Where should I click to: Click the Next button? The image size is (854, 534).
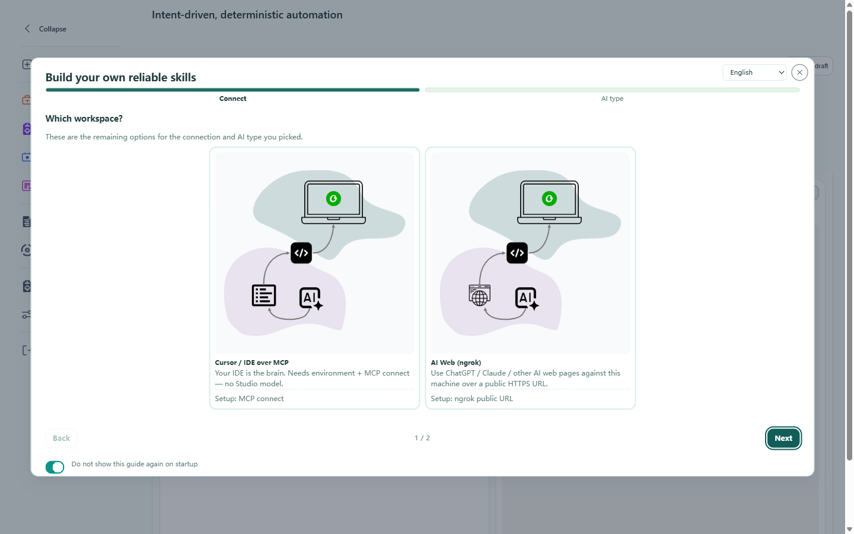pos(783,438)
